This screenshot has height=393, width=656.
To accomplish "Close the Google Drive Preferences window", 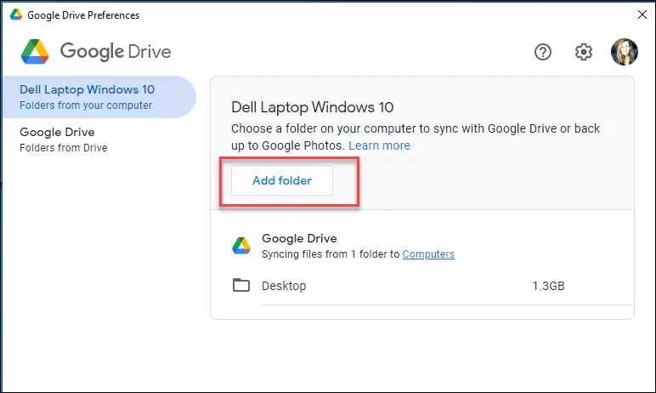I will pyautogui.click(x=642, y=14).
